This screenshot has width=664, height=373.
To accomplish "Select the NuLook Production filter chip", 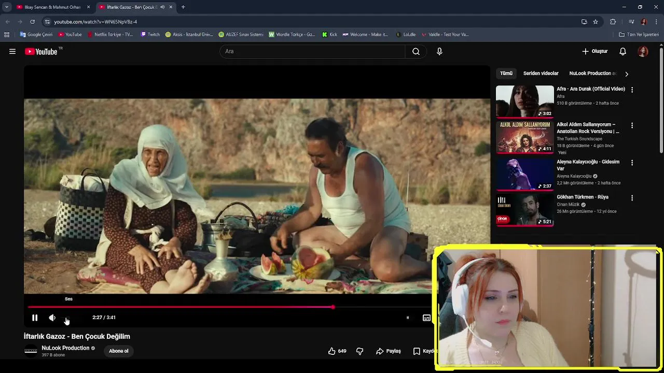I will [x=593, y=74].
